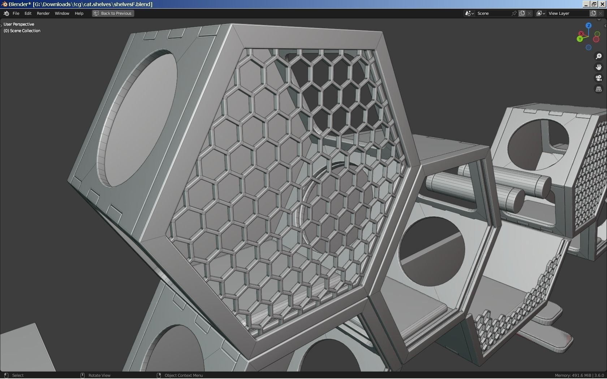Viewport: 607px width, 379px height.
Task: Toggle perspective/orthographic grid icon
Action: 599,89
